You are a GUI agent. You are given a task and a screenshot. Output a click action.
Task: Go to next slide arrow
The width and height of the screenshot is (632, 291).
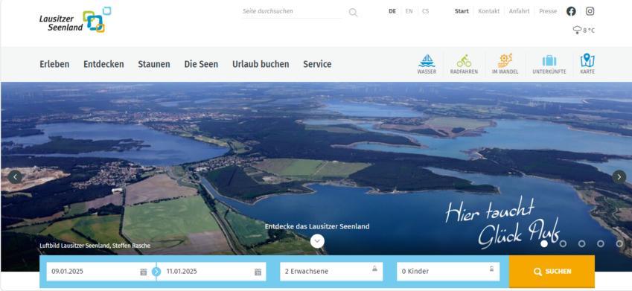point(619,176)
